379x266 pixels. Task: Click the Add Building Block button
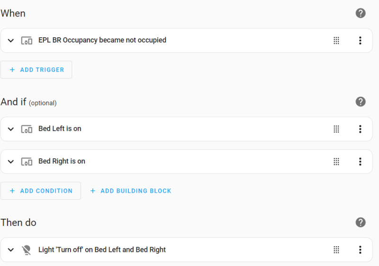pos(131,191)
